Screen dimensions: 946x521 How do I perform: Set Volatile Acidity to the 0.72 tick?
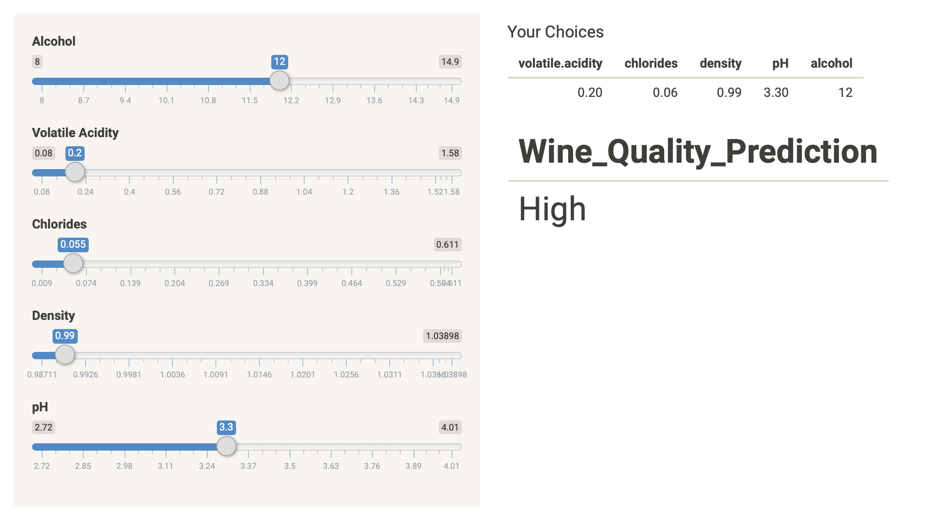[217, 173]
